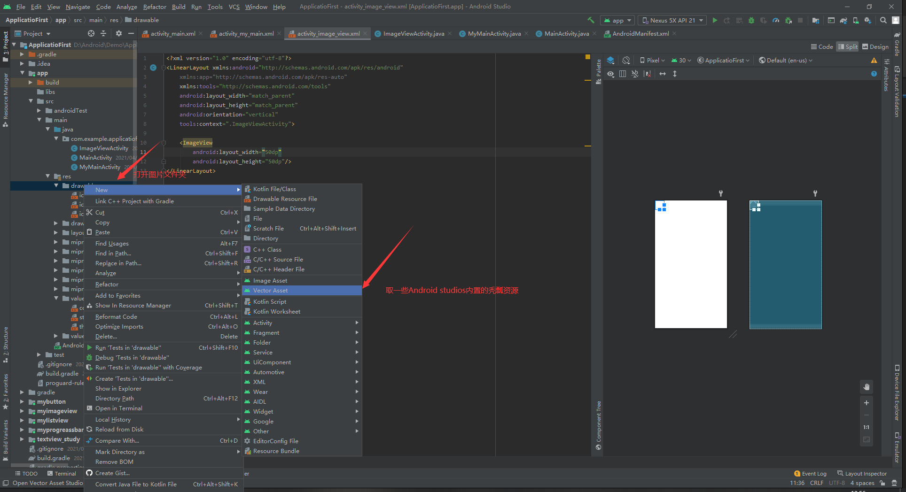The height and width of the screenshot is (492, 906).
Task: Click 1:1 zoom to actual size
Action: click(867, 427)
